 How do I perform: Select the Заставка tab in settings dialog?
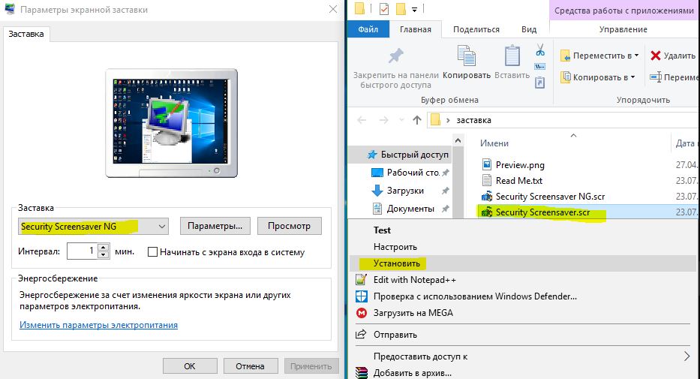26,34
